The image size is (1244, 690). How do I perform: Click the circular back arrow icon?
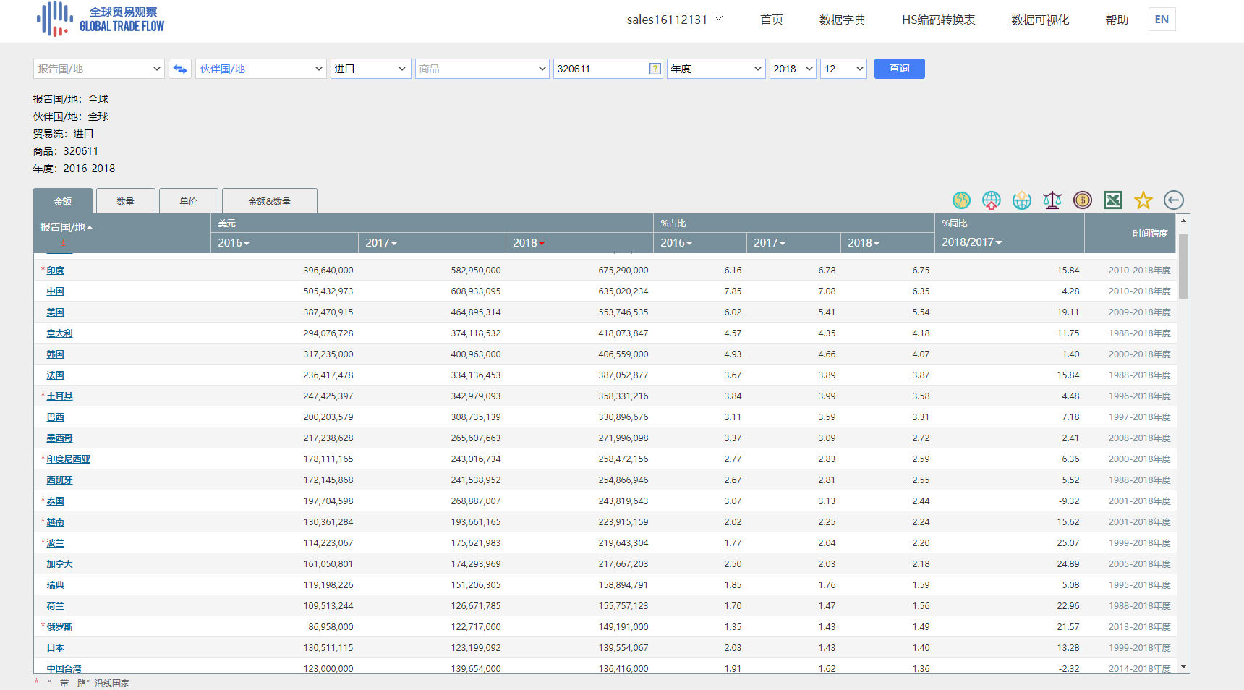coord(1174,200)
